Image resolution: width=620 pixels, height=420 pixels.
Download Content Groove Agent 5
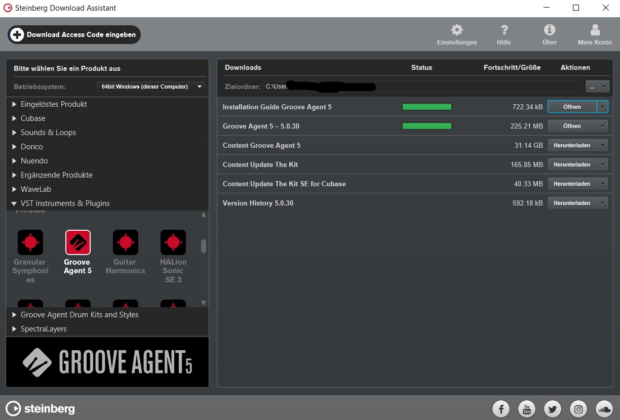(572, 145)
